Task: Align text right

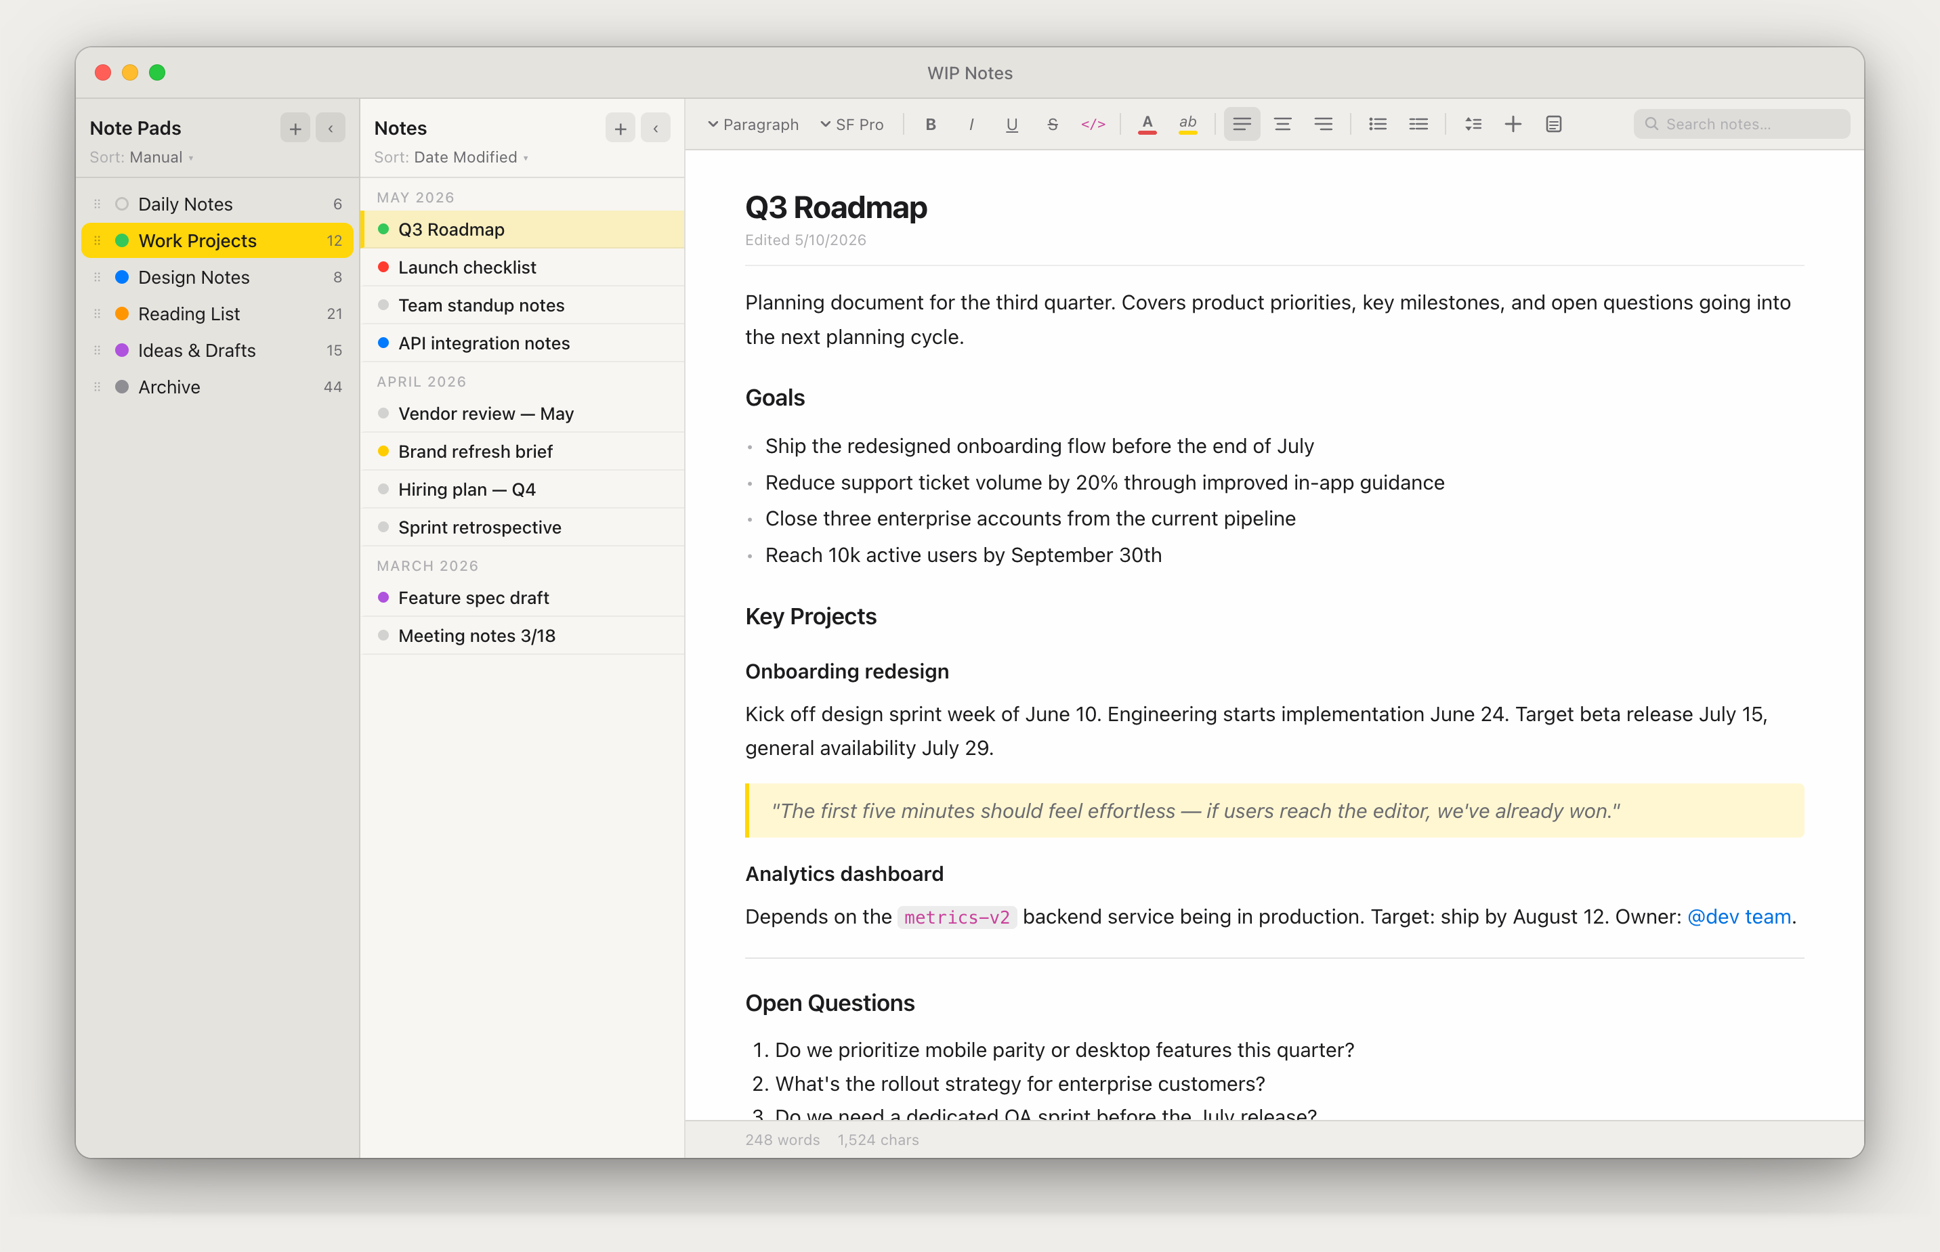Action: [x=1323, y=125]
